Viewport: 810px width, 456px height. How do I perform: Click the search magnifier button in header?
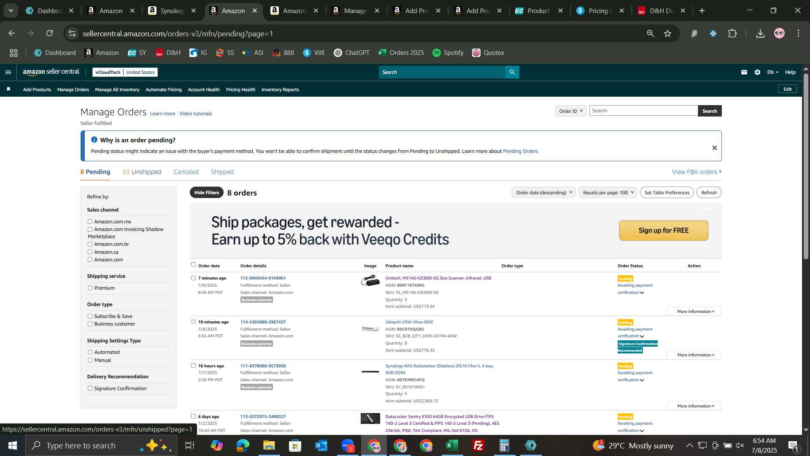click(512, 72)
